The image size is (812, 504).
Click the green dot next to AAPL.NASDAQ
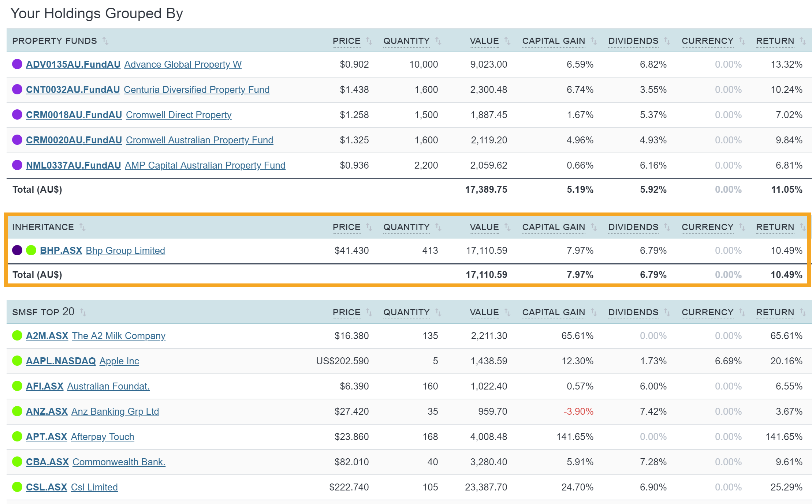coord(17,361)
